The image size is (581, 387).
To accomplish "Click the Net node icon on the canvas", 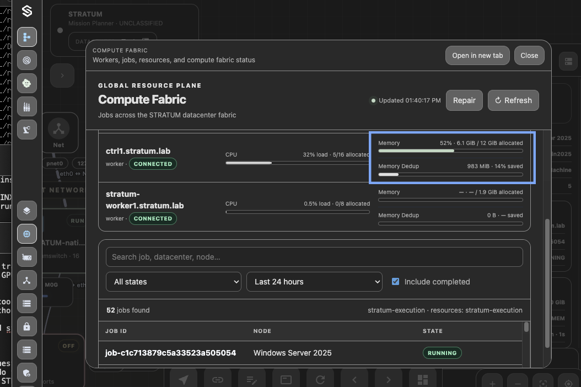I will click(x=58, y=129).
